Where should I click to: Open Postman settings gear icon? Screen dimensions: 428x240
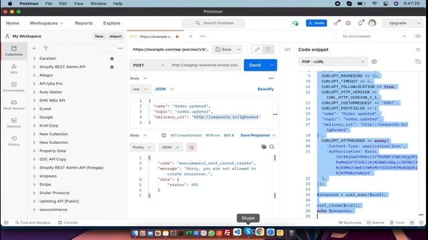tap(348, 23)
